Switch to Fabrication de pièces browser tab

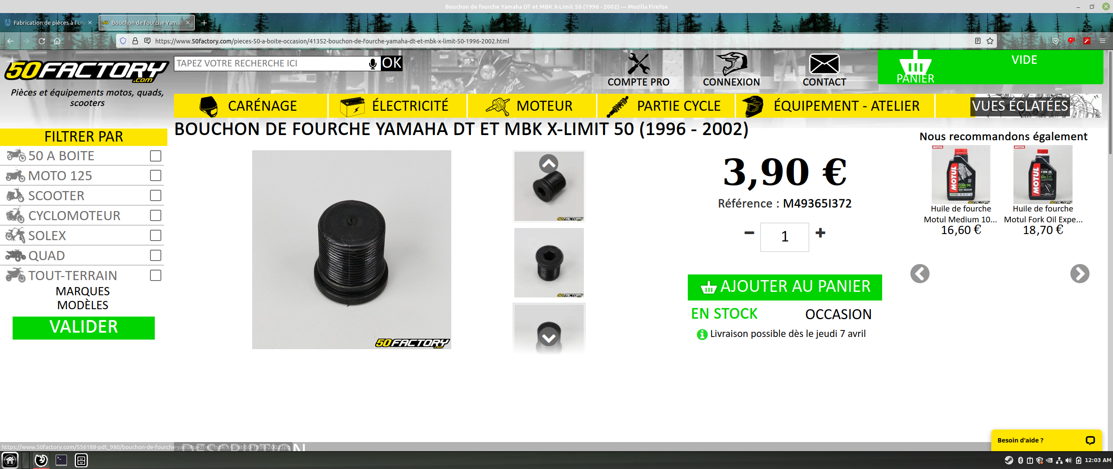[49, 23]
